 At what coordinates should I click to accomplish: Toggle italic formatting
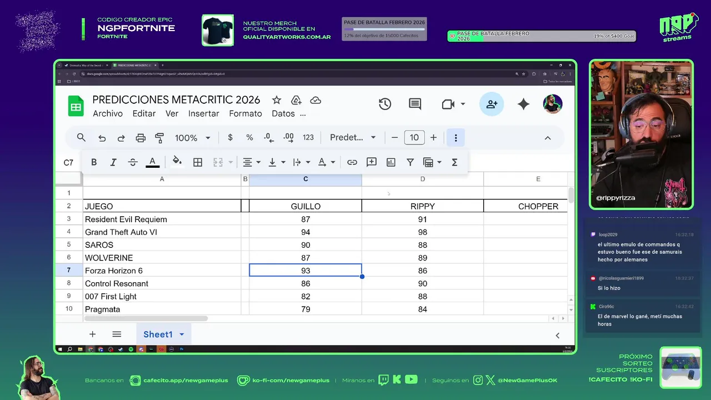tap(113, 162)
